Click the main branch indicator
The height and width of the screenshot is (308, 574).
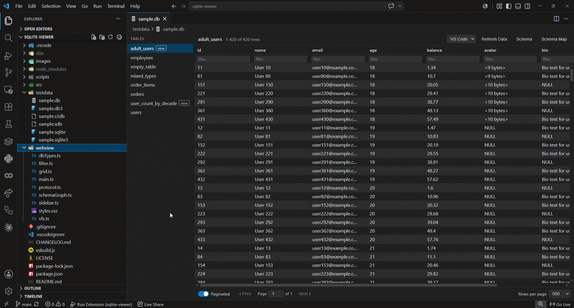click(x=24, y=304)
